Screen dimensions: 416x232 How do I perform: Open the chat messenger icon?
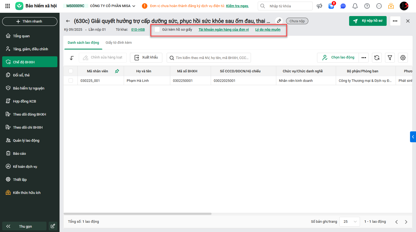coord(343,6)
